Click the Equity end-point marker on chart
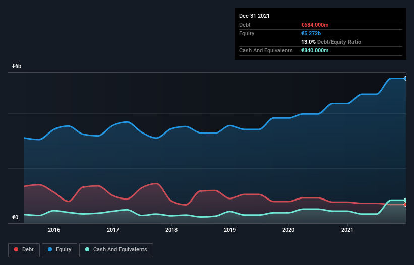 click(405, 78)
